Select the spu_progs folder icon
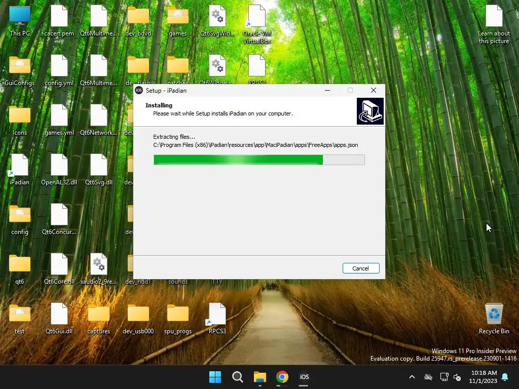Screen dimensions: 519x389 tap(178, 319)
